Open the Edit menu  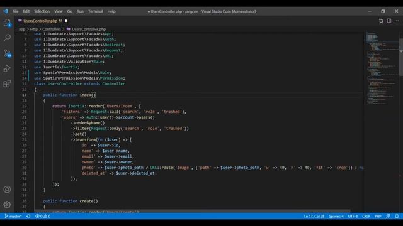pos(26,11)
